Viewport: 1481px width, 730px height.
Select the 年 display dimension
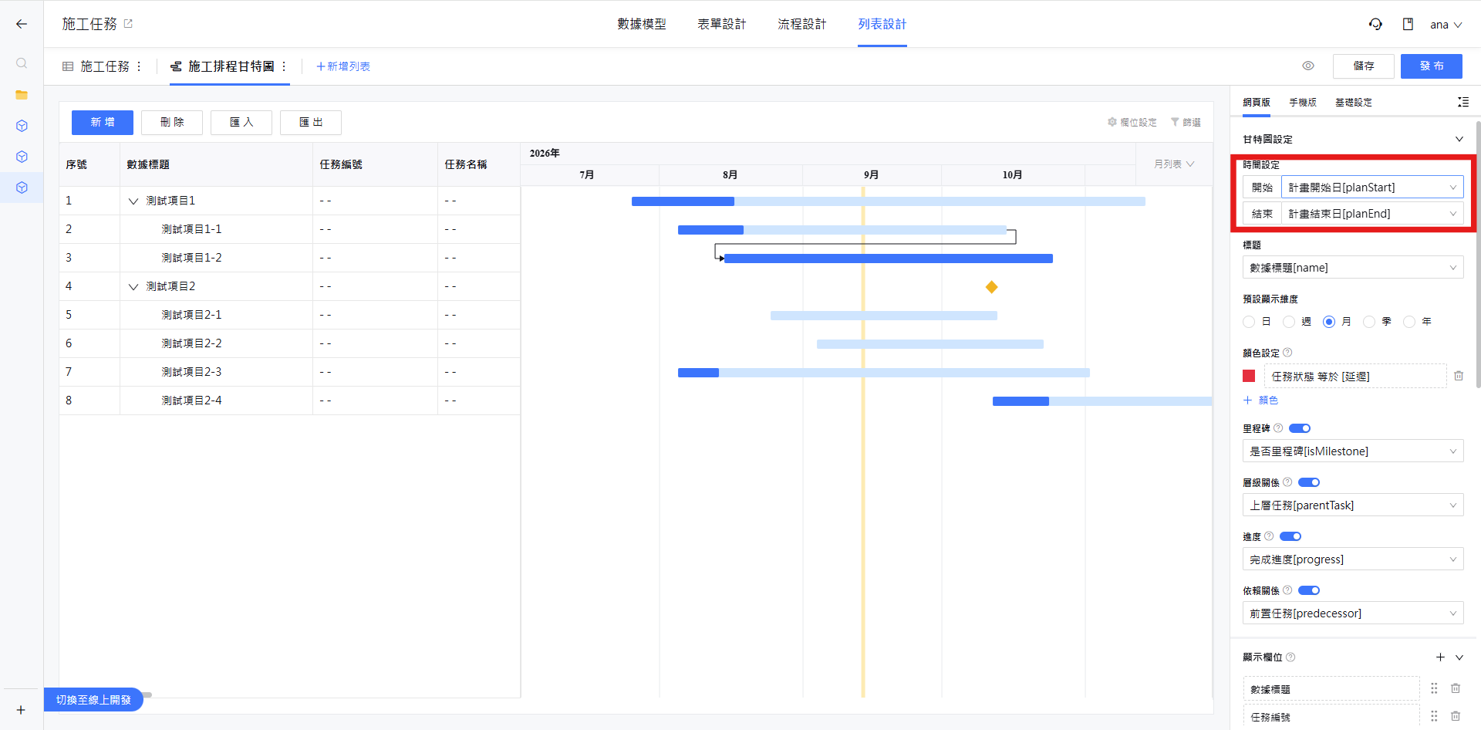tap(1409, 322)
